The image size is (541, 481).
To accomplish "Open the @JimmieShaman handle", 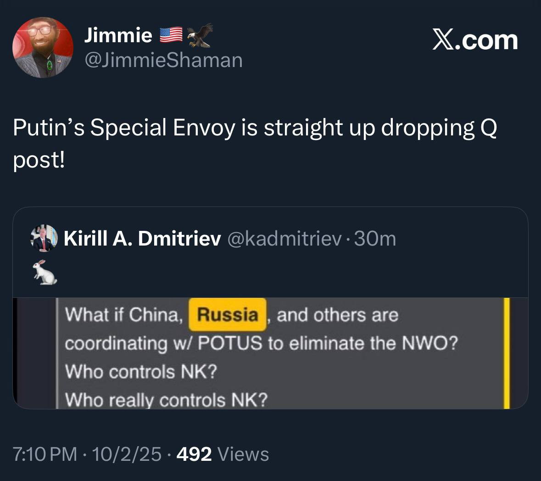I will click(163, 60).
